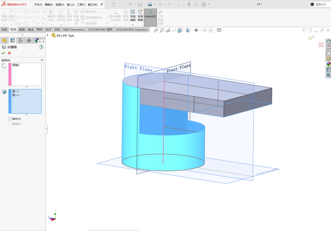Click the Hide/Show Items eye icon

pyautogui.click(x=196, y=30)
